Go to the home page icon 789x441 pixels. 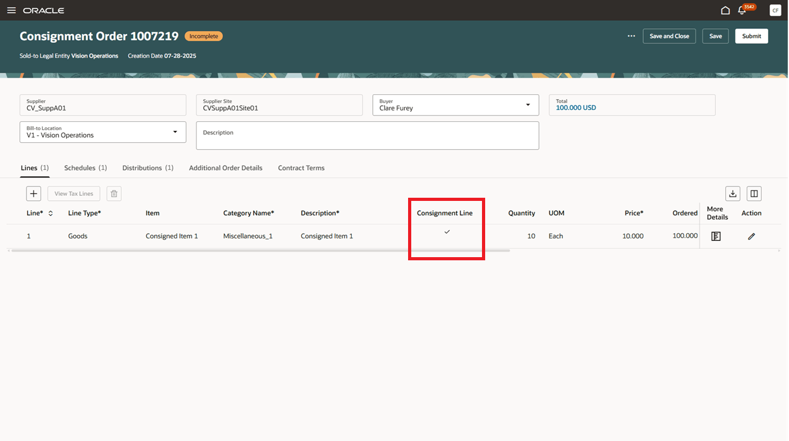725,10
